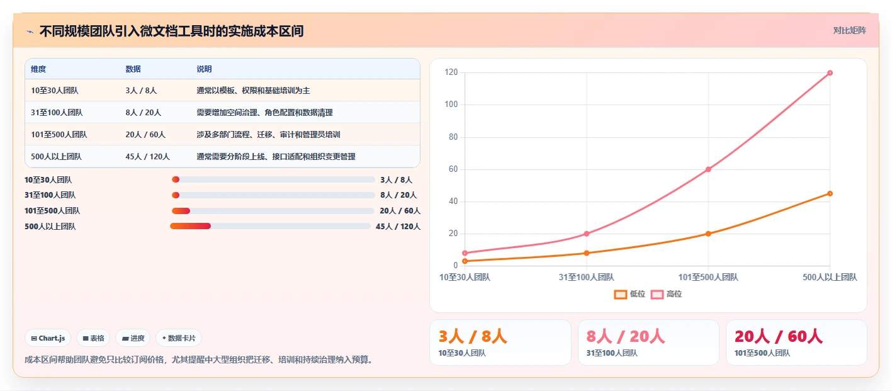Click the pink 高位 legend color box
The height and width of the screenshot is (391, 892).
(657, 294)
